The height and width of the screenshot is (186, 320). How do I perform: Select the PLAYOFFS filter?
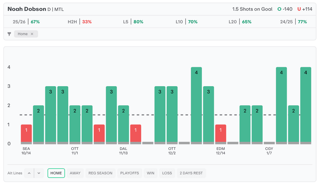tap(130, 173)
